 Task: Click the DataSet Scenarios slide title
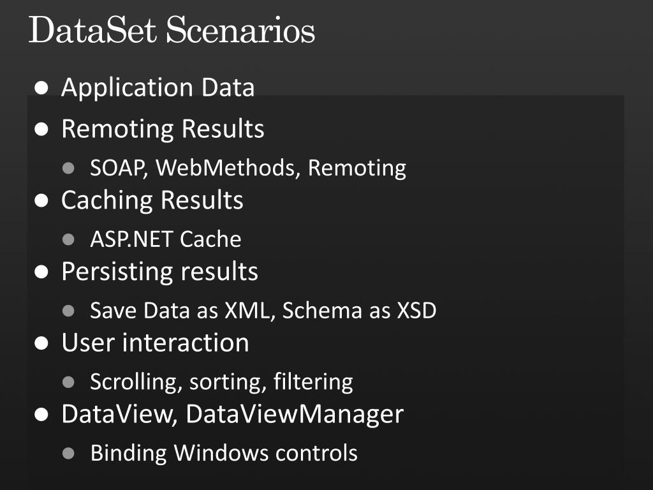tap(172, 30)
